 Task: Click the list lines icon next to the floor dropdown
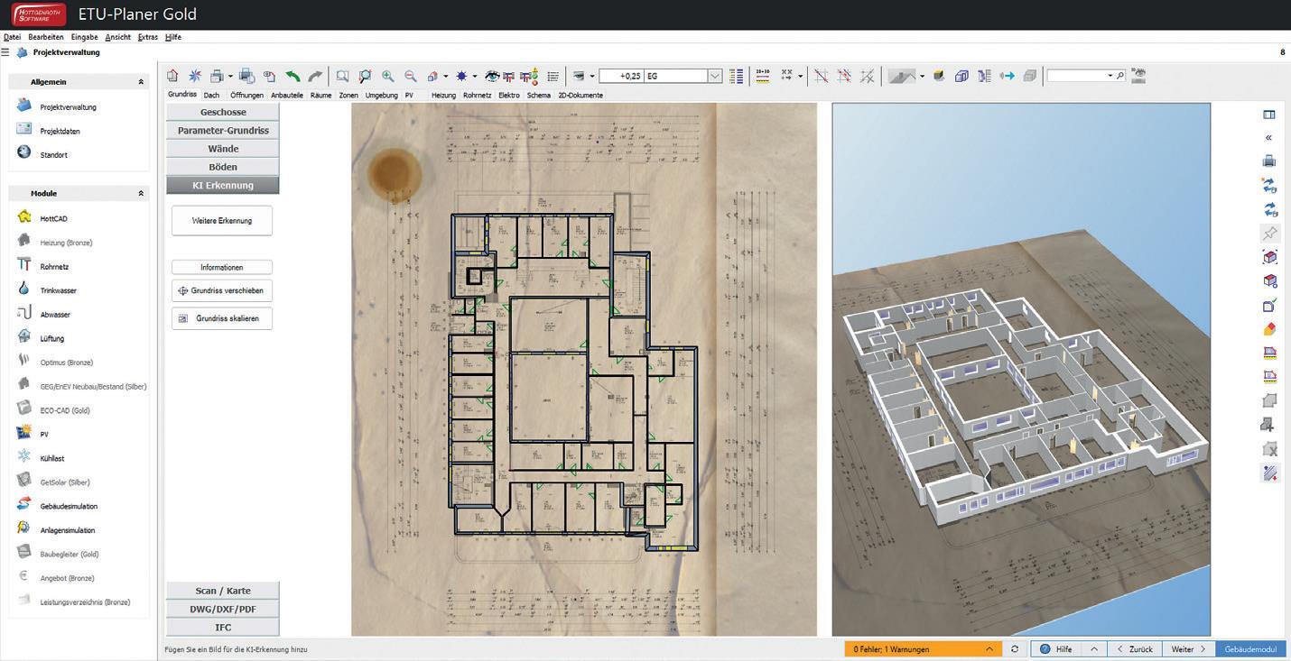pos(737,77)
